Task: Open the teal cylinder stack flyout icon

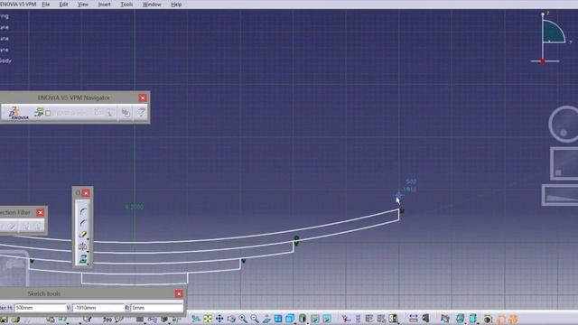Action: click(473, 319)
